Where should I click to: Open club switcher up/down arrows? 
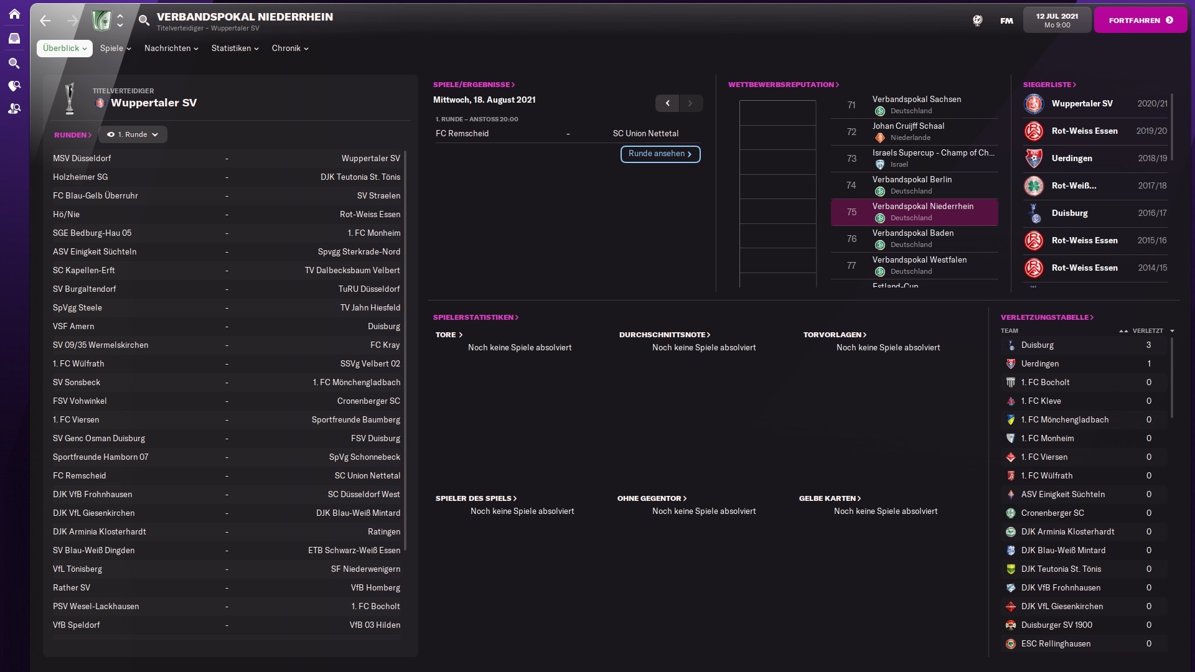pos(120,21)
